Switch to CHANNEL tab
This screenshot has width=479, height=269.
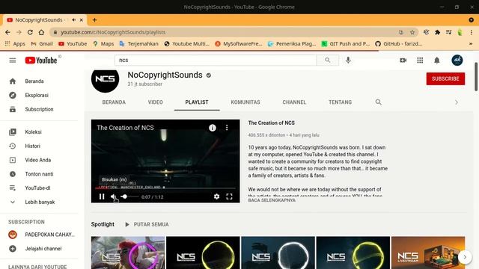pos(294,102)
